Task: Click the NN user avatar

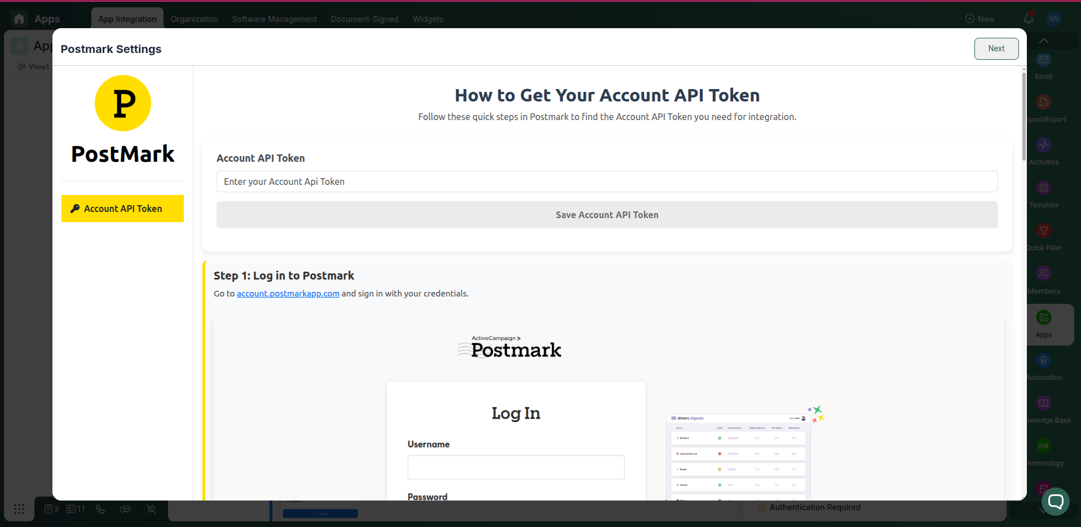Action: tap(1053, 19)
